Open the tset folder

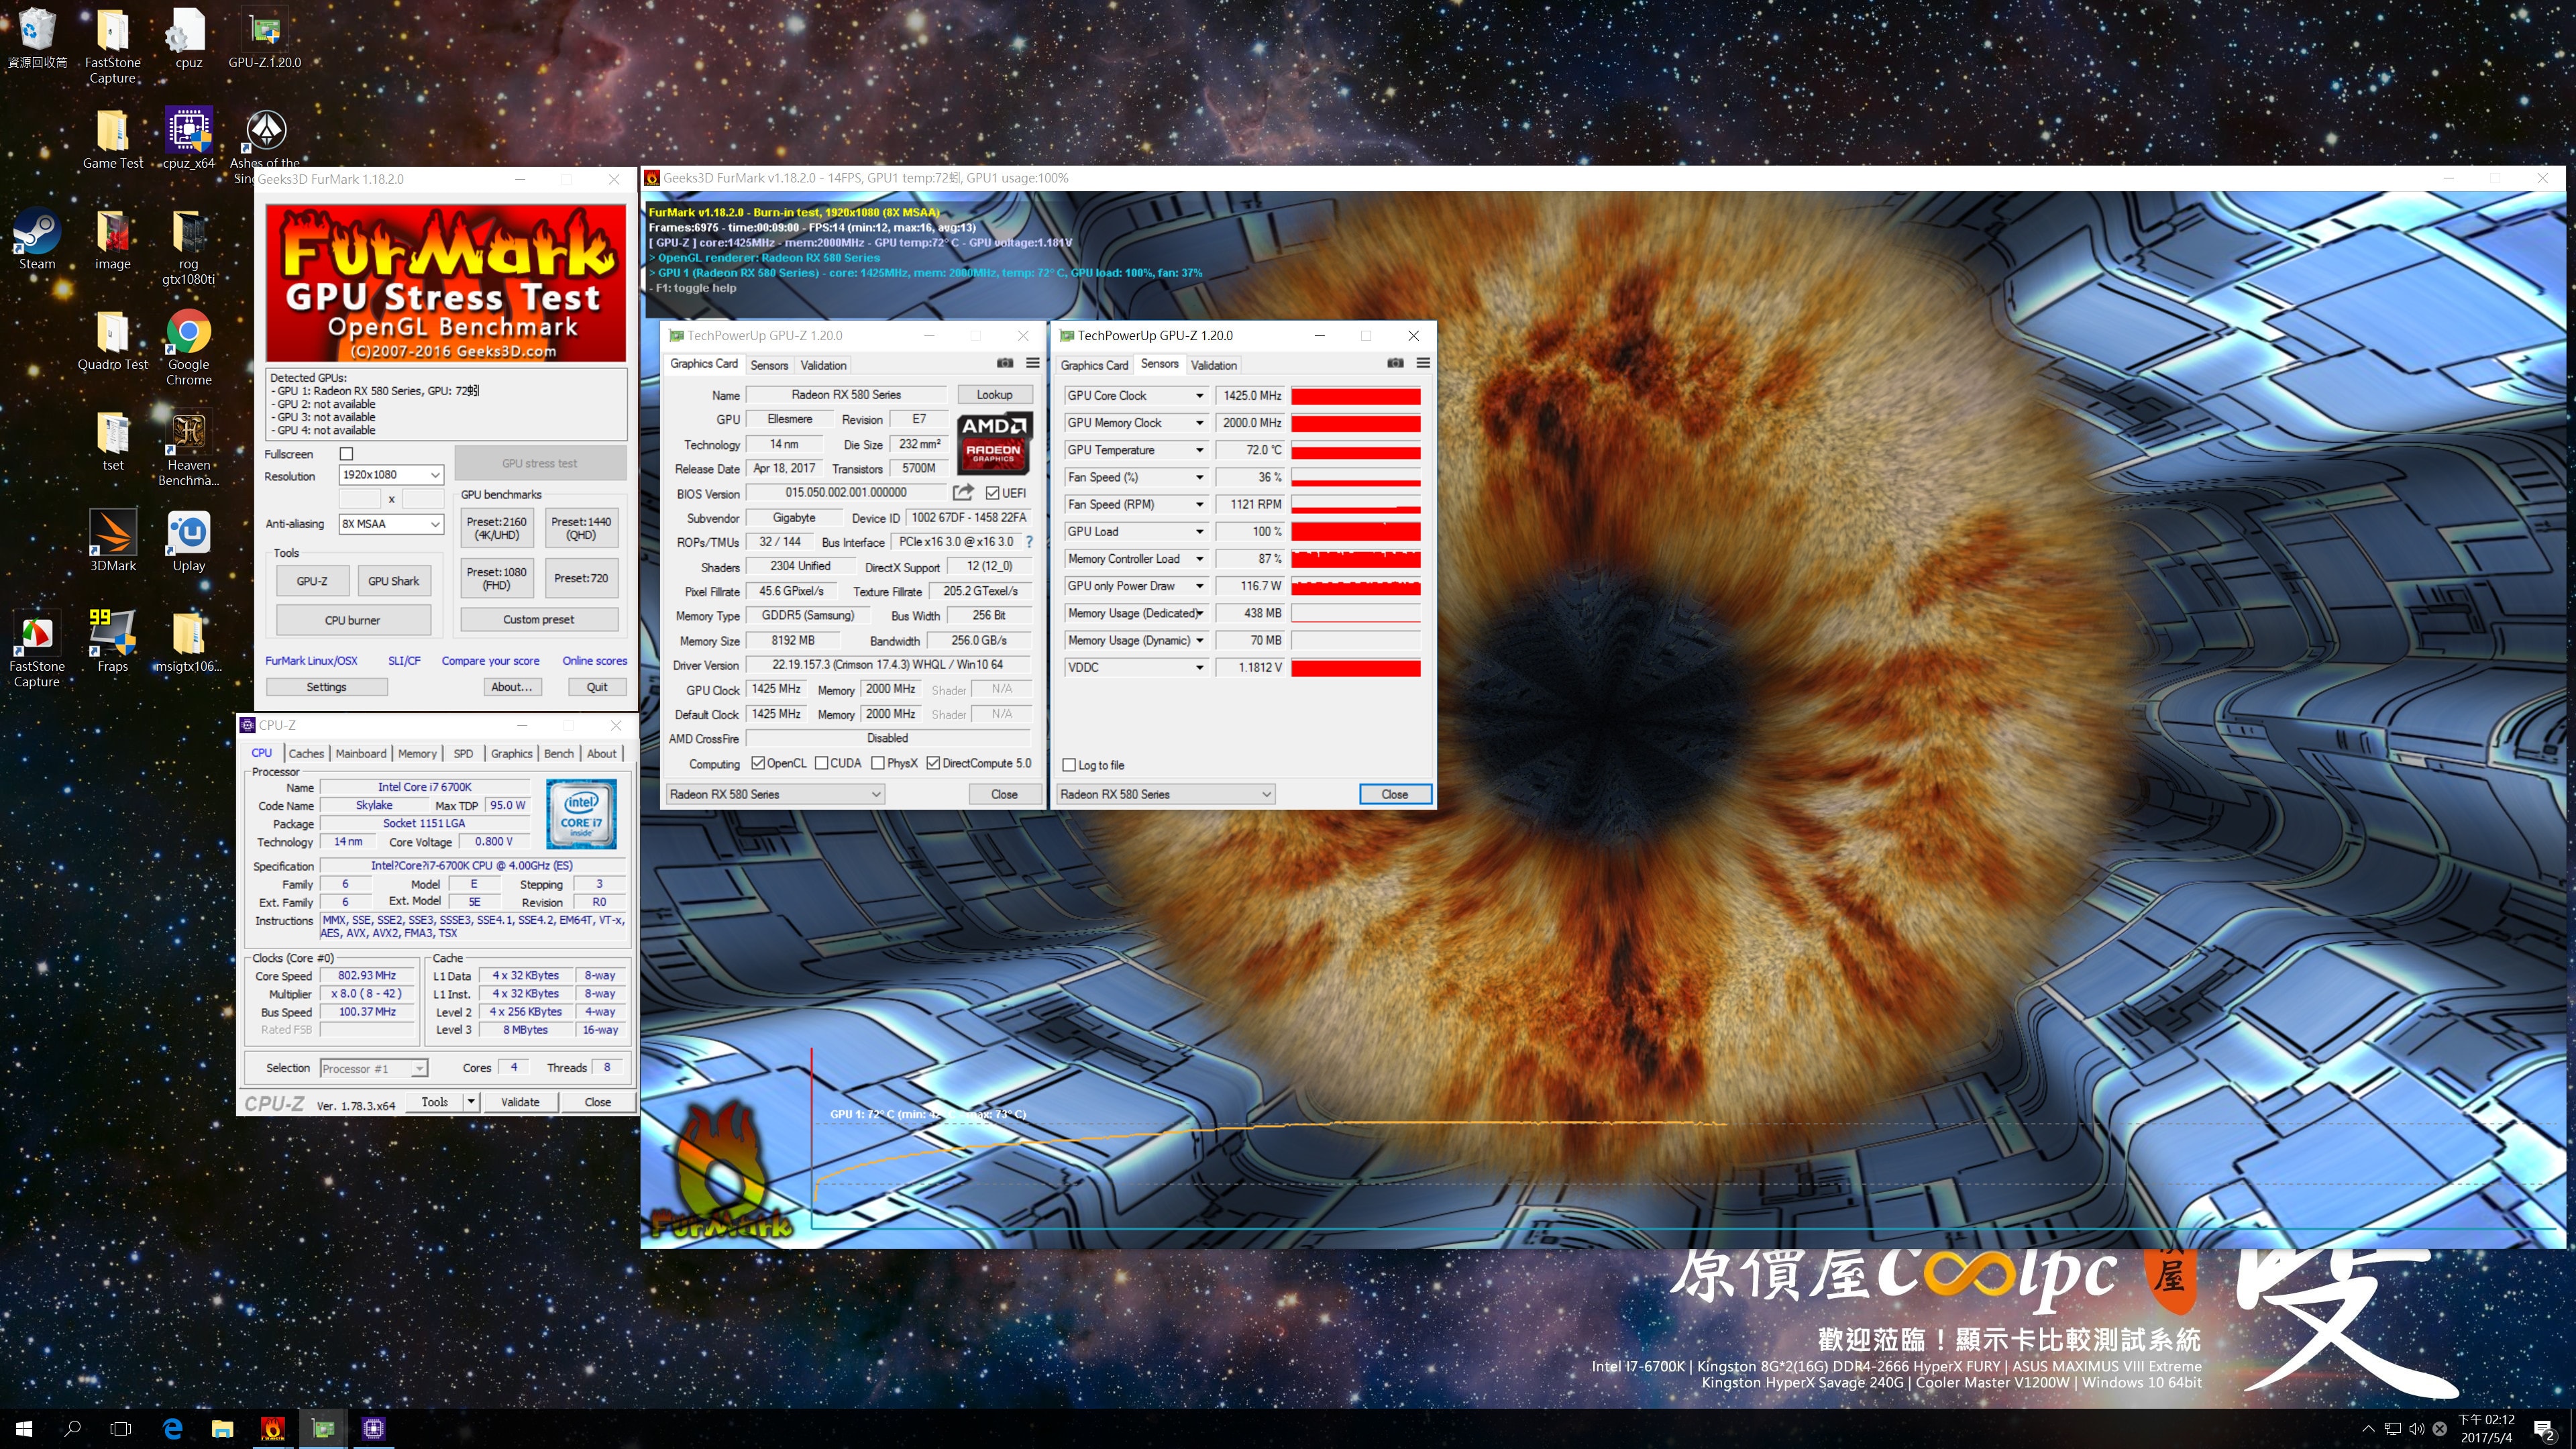tap(112, 442)
